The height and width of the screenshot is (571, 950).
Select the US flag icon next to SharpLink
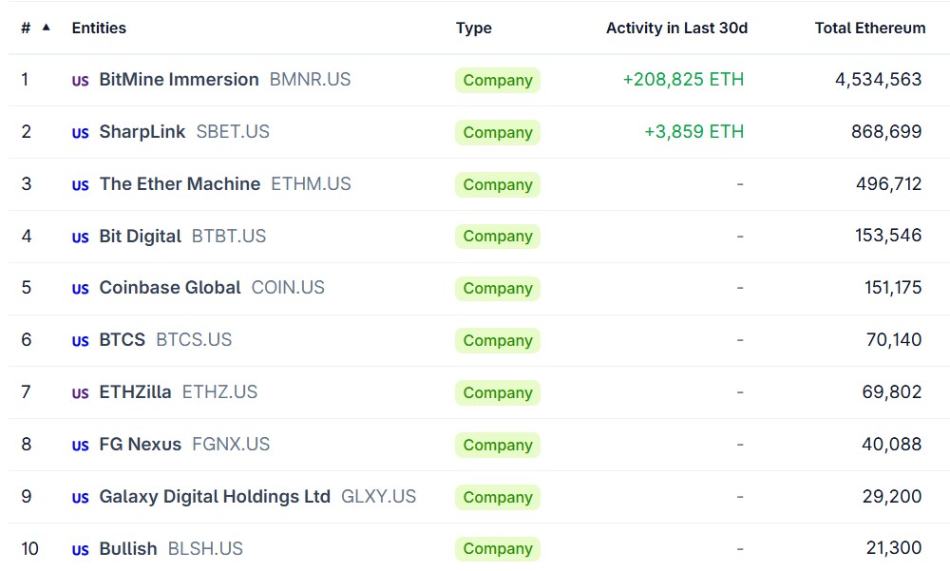80,132
